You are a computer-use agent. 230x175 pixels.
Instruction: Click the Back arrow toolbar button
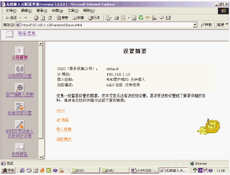tap(11, 18)
